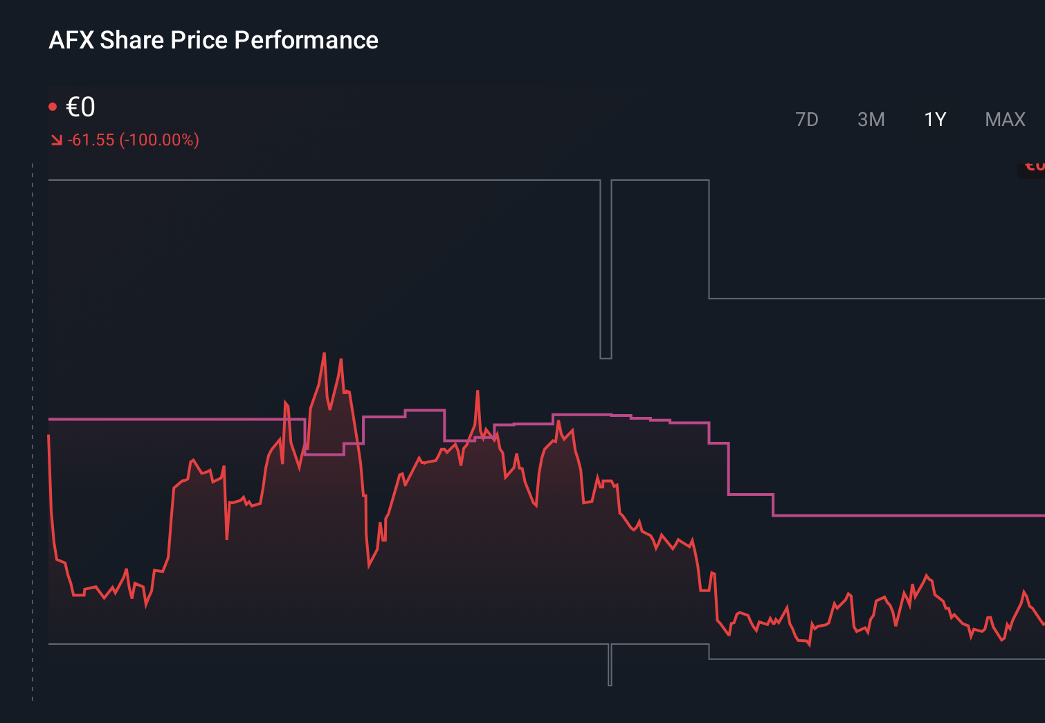Viewport: 1045px width, 723px height.
Task: Click the tallest red price spike
Action: click(324, 355)
